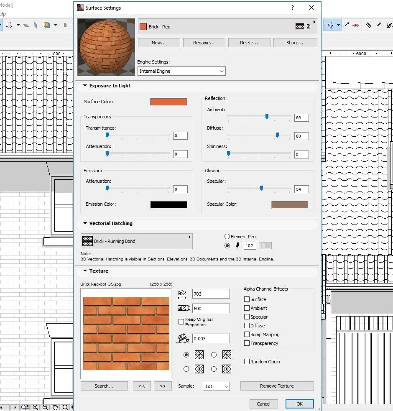Screen dimensions: 393x411
Task: Enable Keep Original Proportion checkbox
Action: click(181, 322)
